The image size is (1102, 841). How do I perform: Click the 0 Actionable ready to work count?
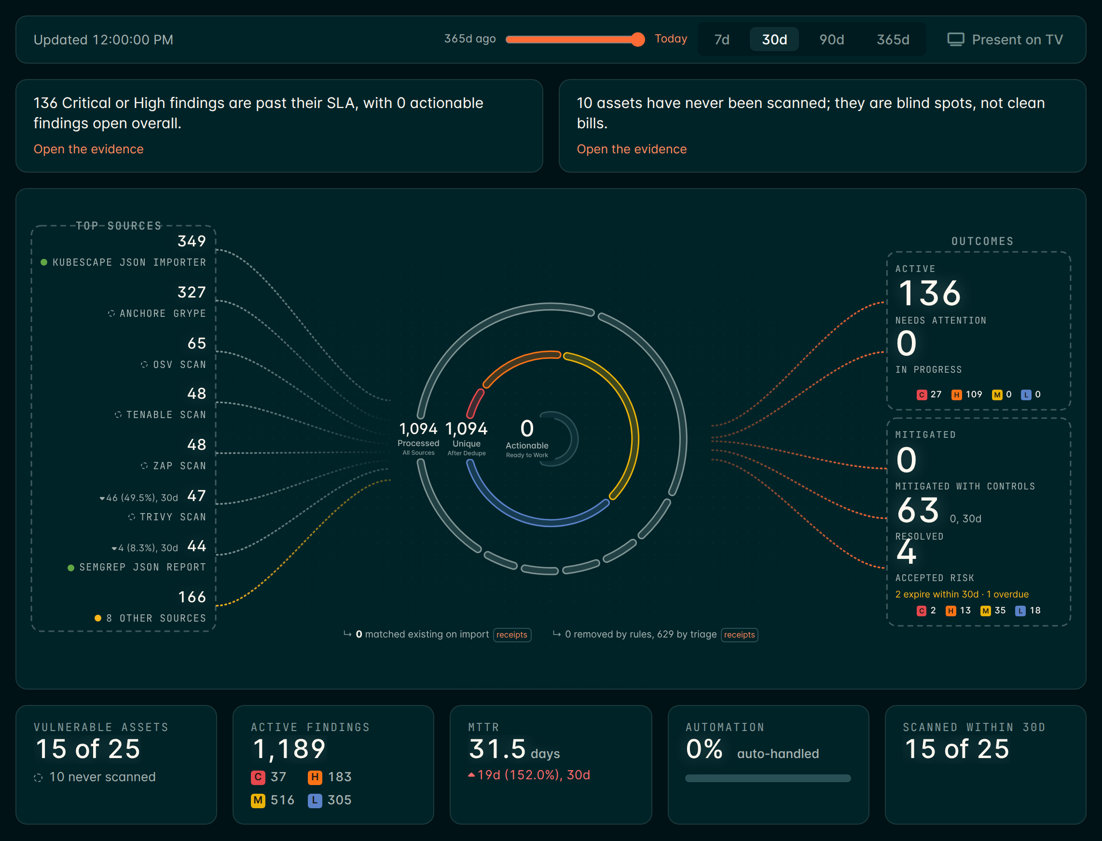pos(527,429)
